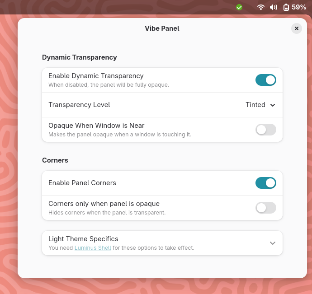
Task: Open the Luminus Shell link
Action: pyautogui.click(x=93, y=248)
